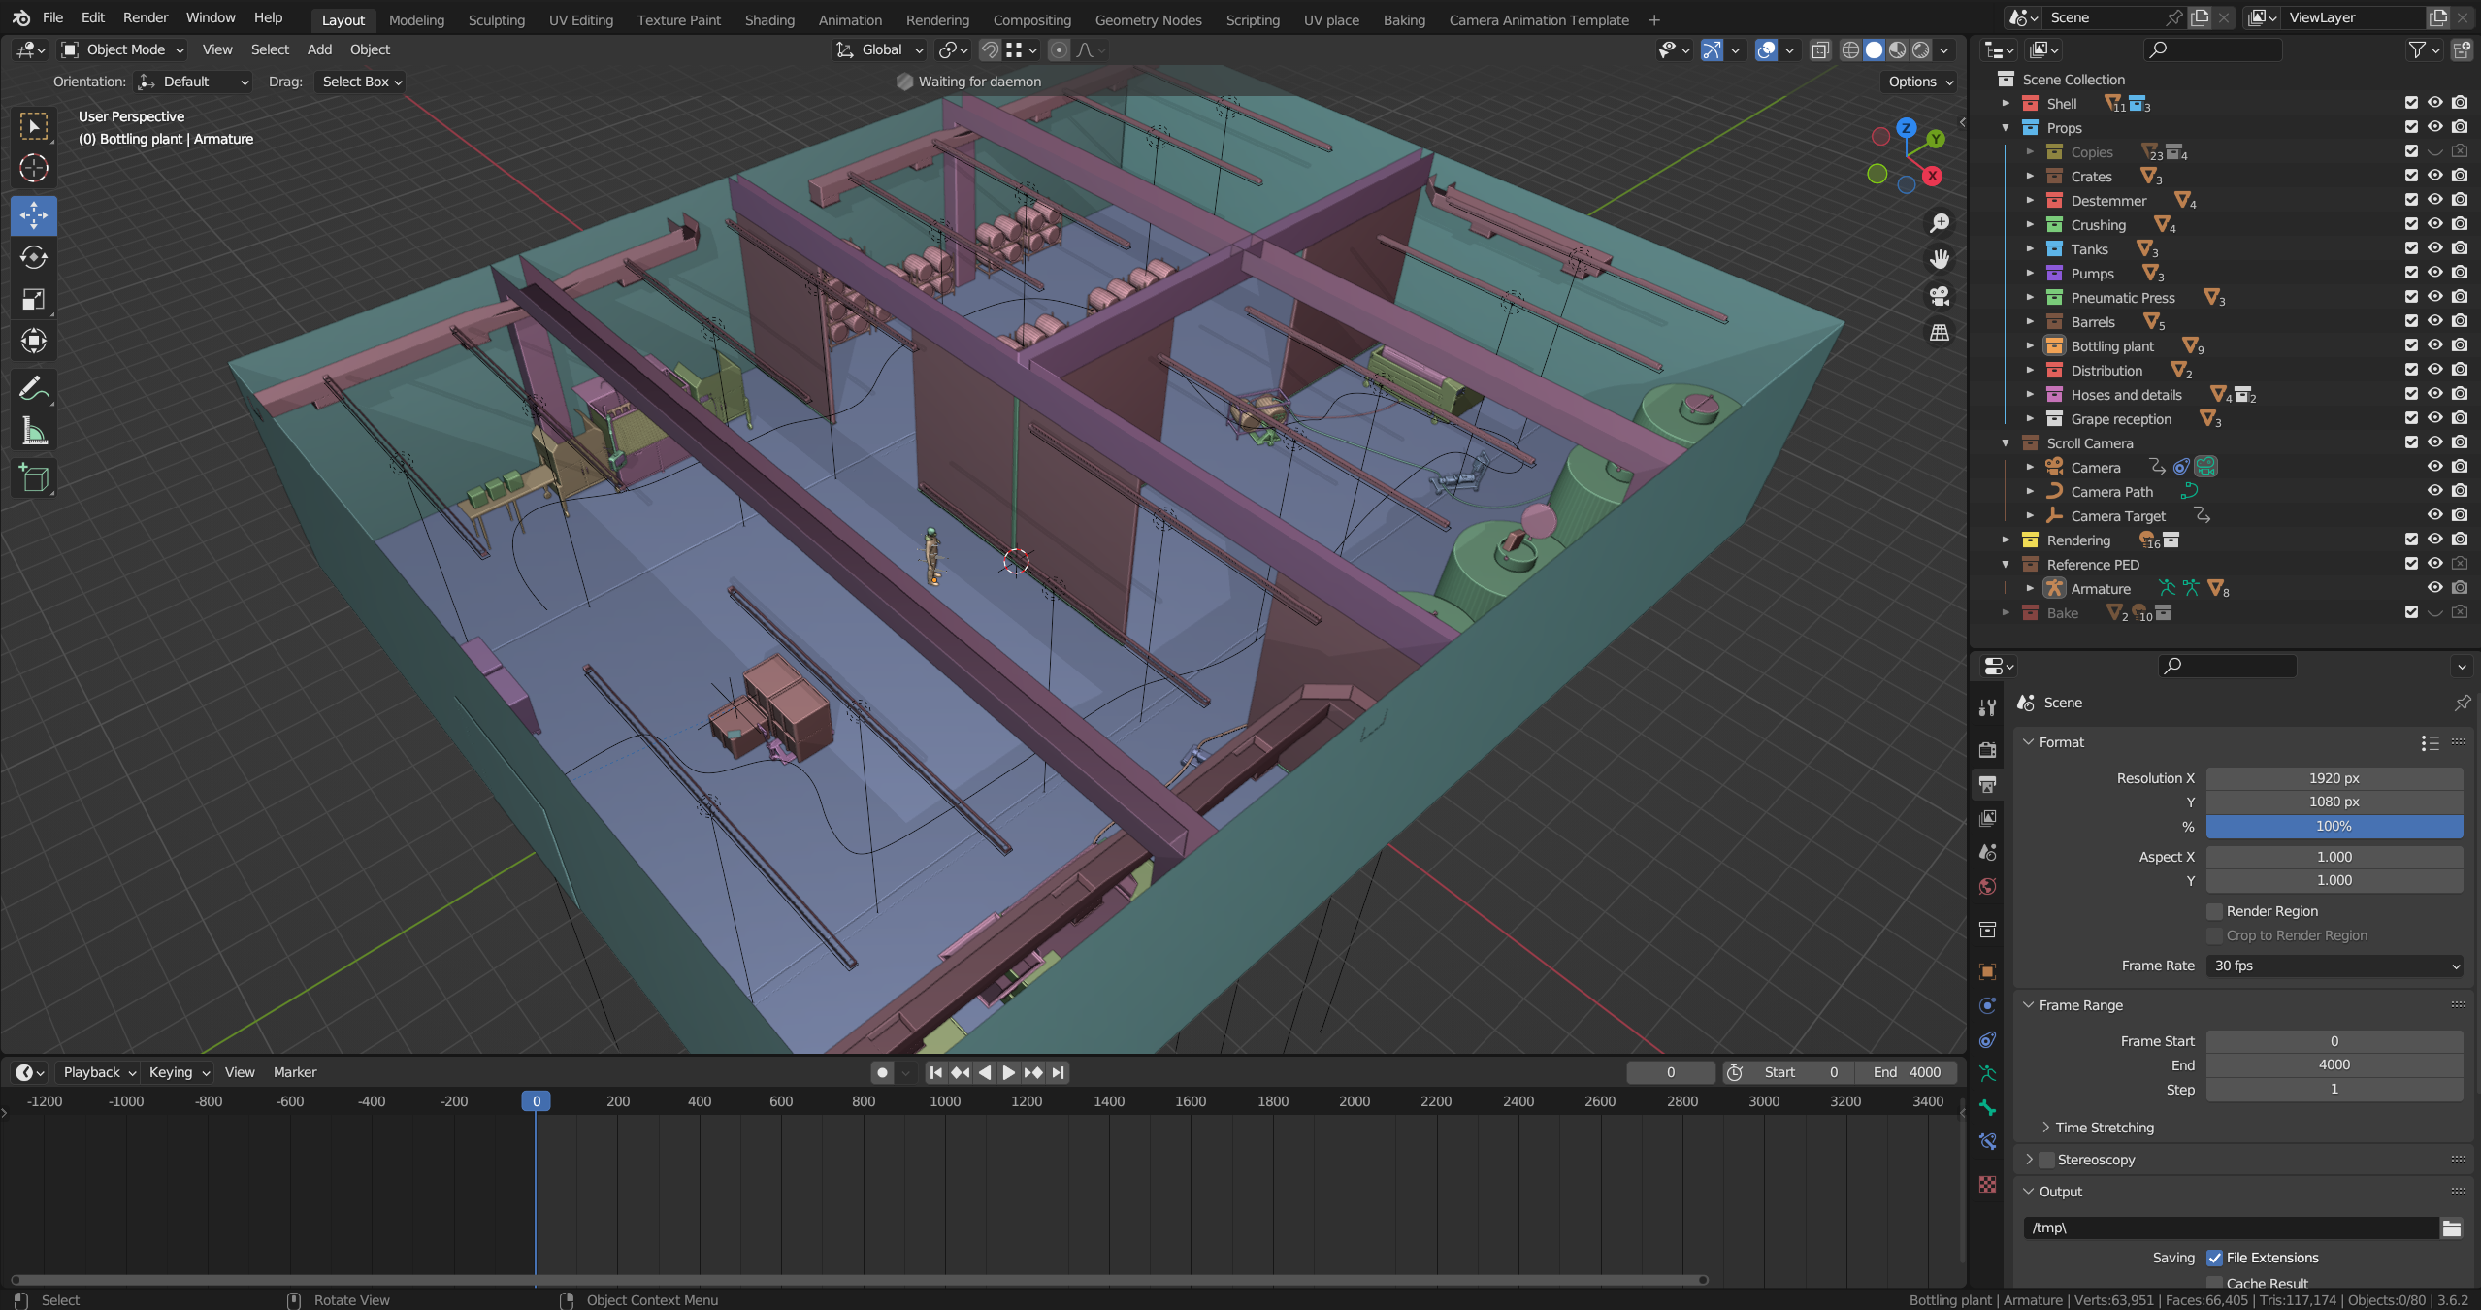Image resolution: width=2481 pixels, height=1310 pixels.
Task: Hide the Crates collection in viewport
Action: [x=2435, y=176]
